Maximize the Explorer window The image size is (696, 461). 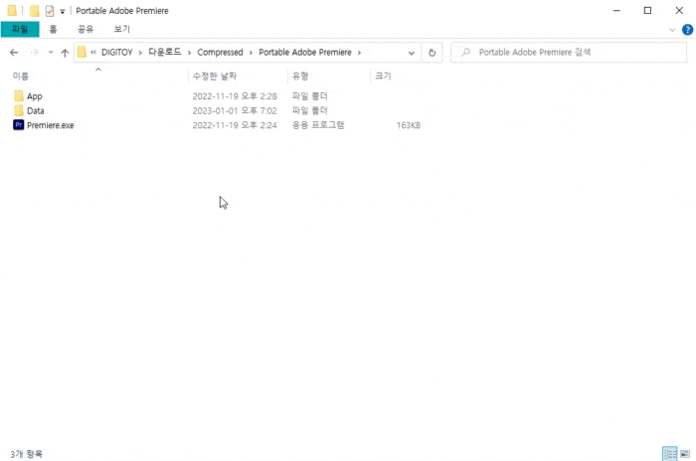(647, 11)
